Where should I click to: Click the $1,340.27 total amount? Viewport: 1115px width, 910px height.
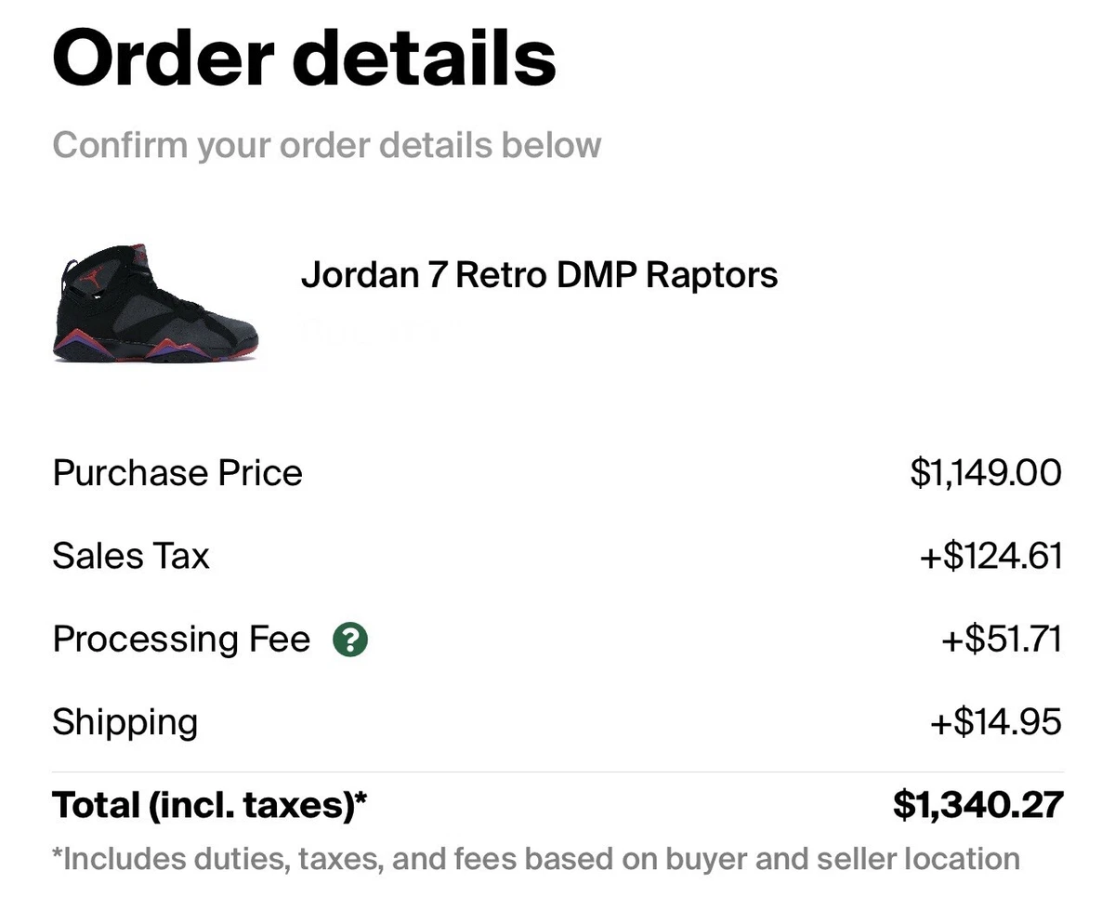pos(977,805)
